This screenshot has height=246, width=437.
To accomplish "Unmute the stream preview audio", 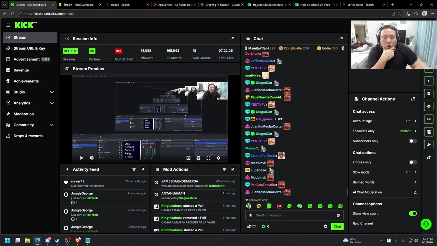I will coord(91,158).
